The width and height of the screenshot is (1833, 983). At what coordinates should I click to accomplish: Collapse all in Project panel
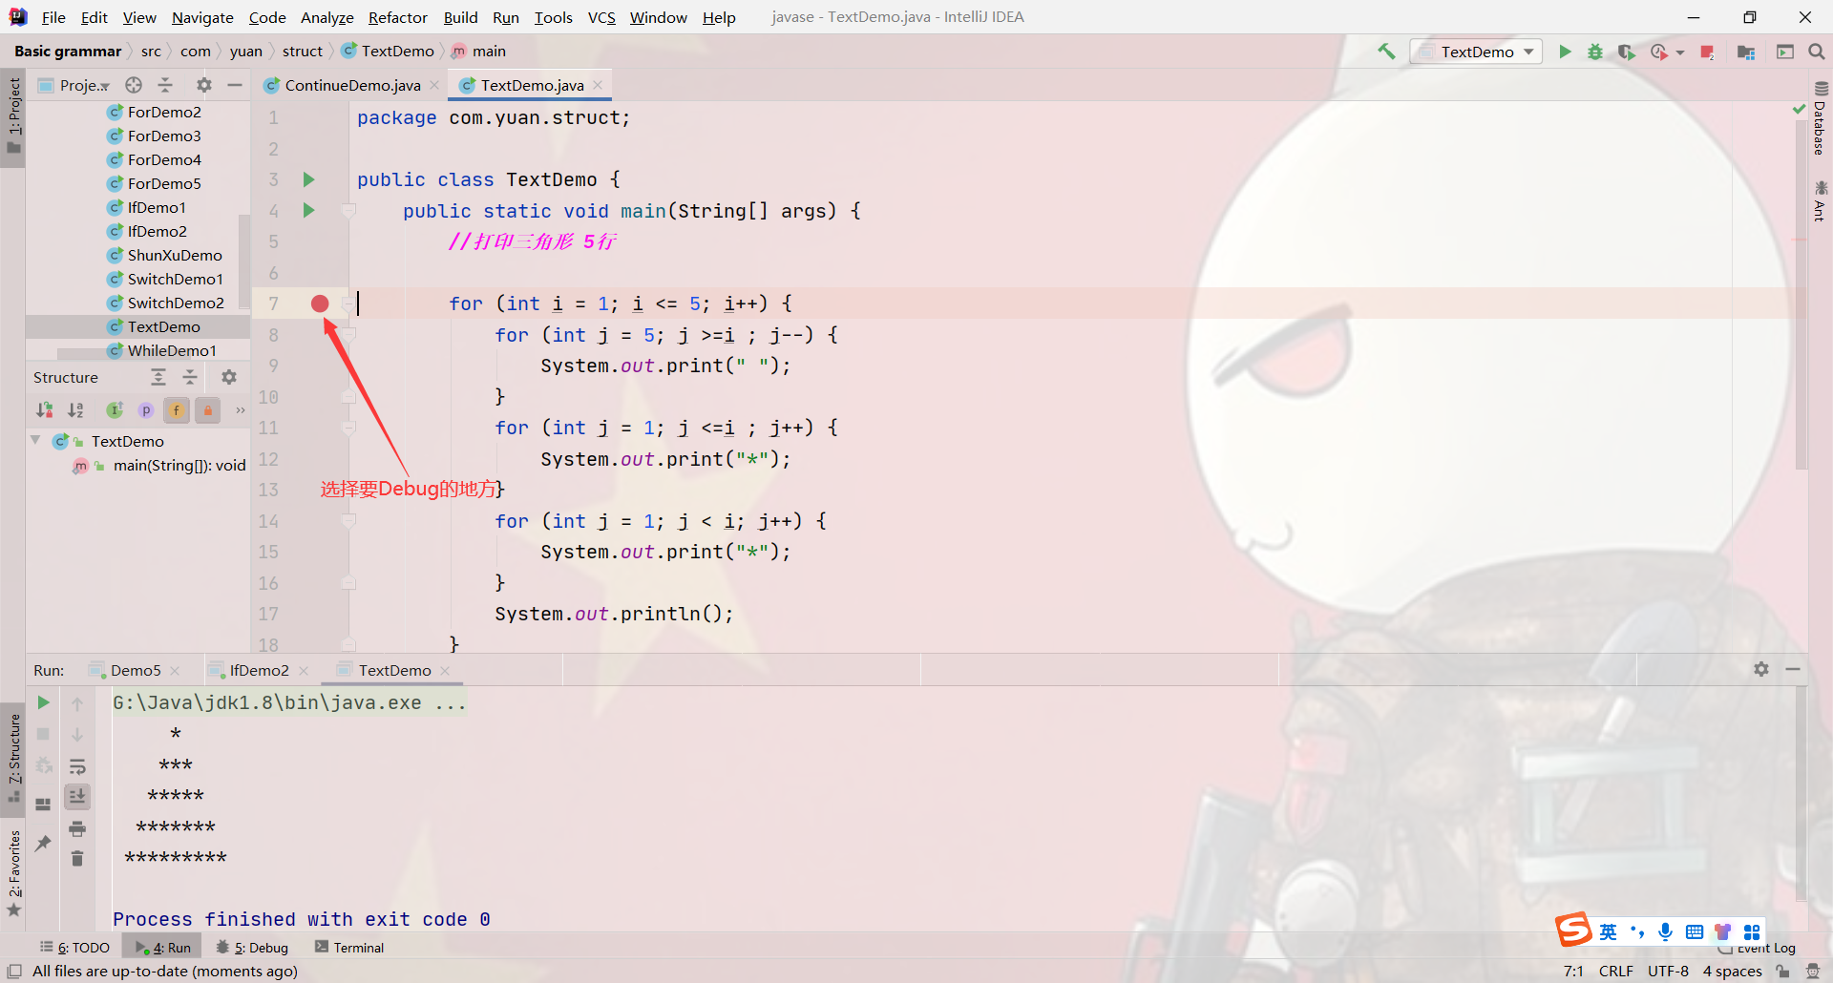165,85
